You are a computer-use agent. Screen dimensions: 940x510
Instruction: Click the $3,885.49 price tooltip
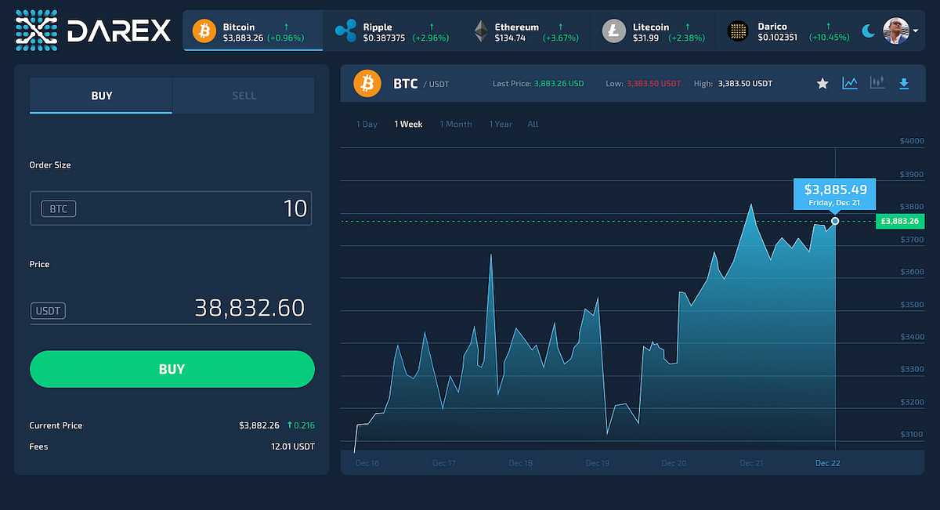[x=835, y=194]
